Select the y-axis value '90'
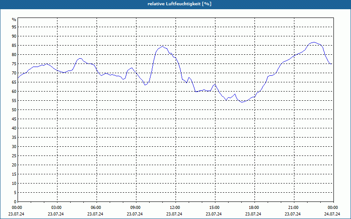The image size is (351, 219). 14,36
